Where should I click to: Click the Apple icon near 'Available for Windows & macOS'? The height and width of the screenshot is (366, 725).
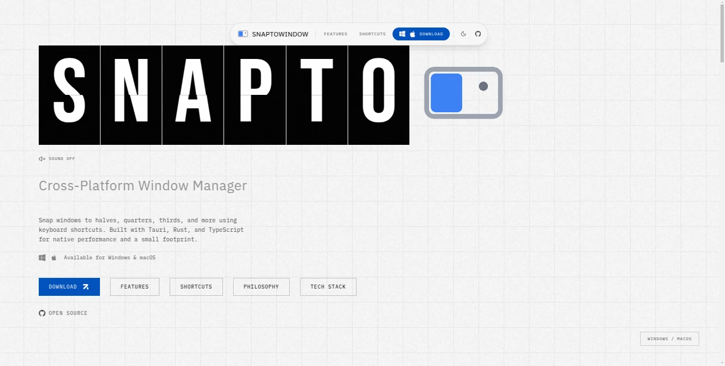(x=53, y=257)
